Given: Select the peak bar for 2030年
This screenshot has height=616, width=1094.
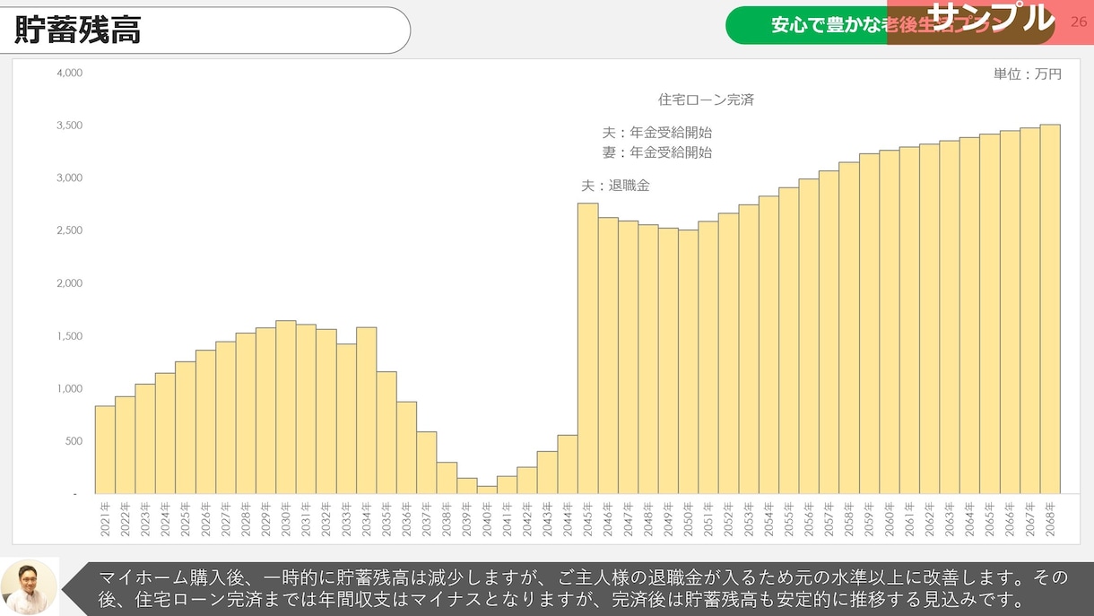Looking at the screenshot, I should (286, 407).
